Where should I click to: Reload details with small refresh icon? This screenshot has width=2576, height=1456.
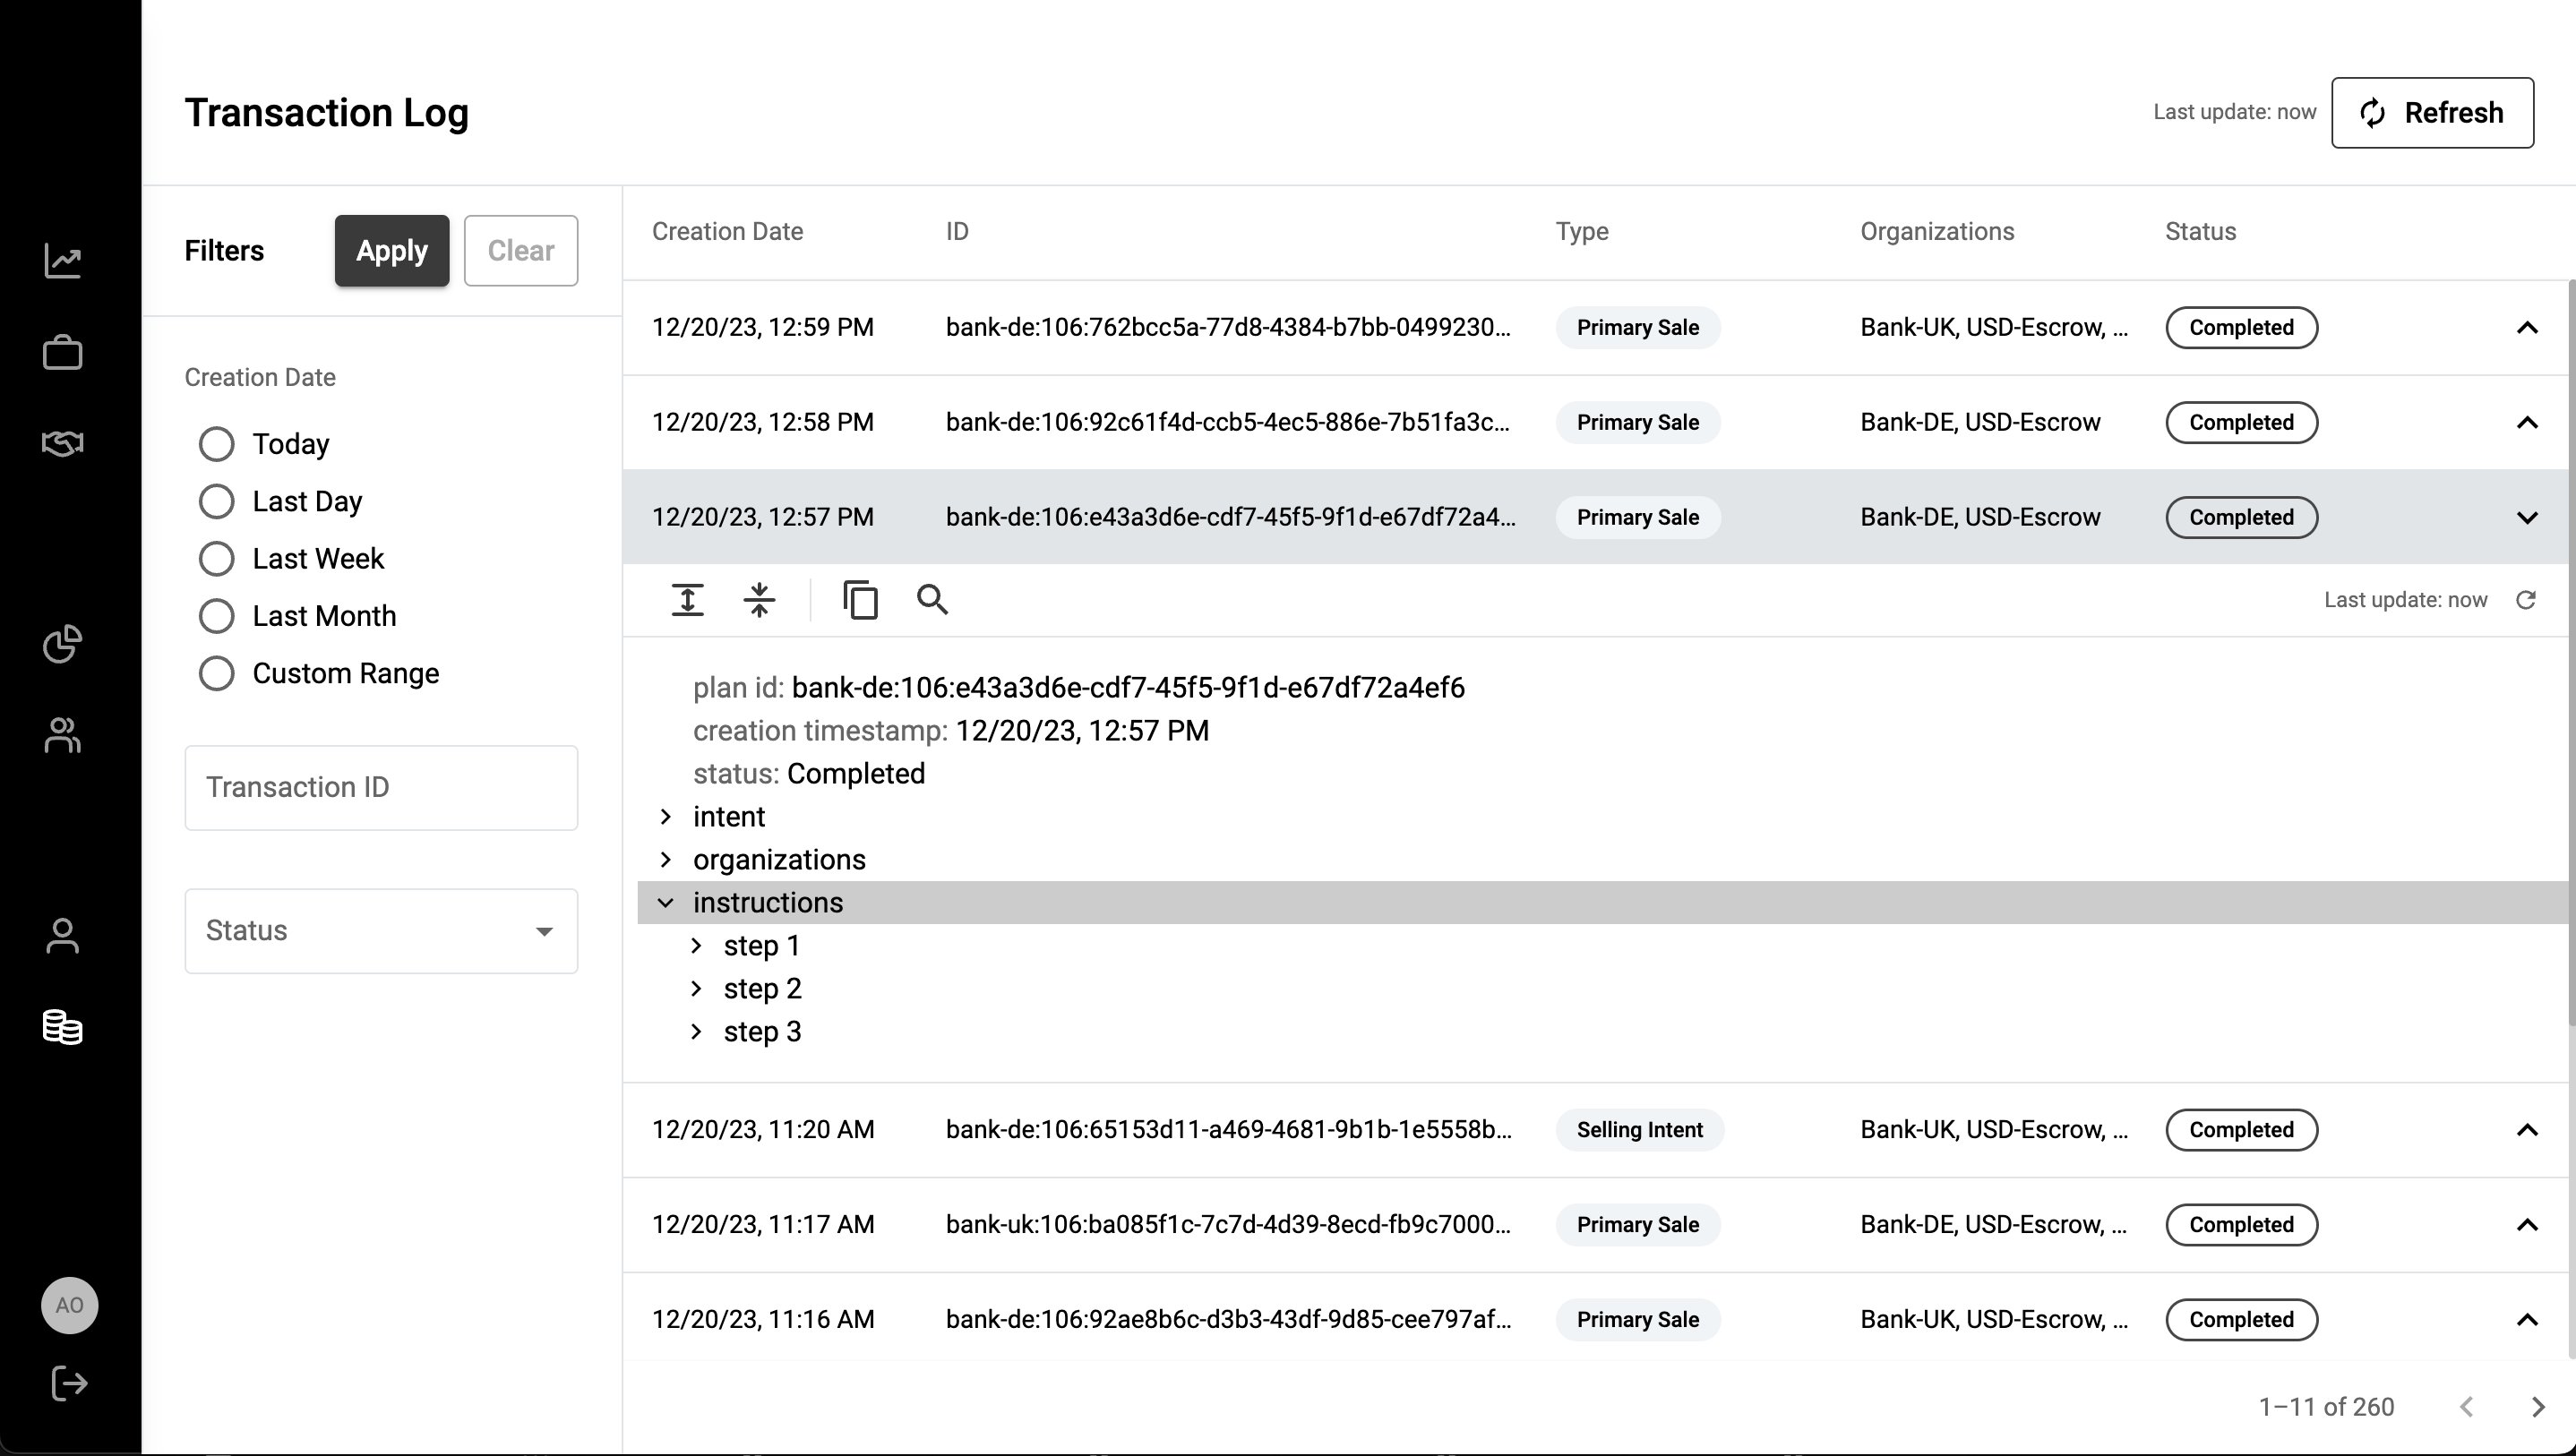point(2526,600)
